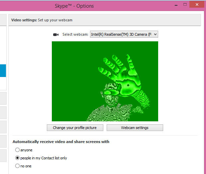Close the Skype Options window
This screenshot has width=206, height=174.
197,5
